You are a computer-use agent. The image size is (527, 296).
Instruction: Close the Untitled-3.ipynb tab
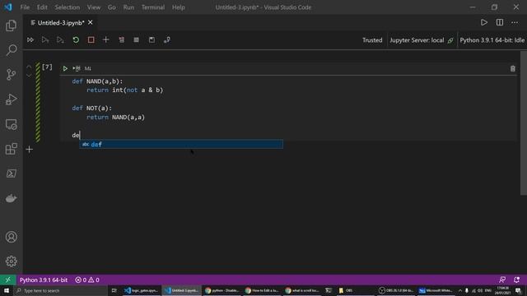click(x=90, y=22)
